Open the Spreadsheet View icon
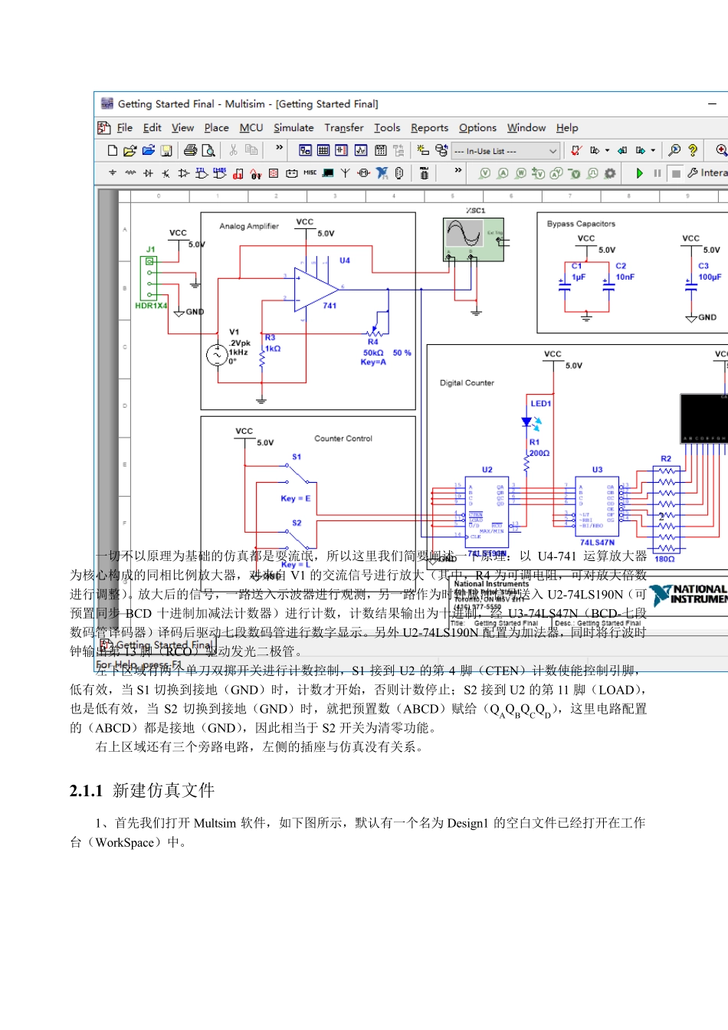The width and height of the screenshot is (728, 1030). pos(323,151)
